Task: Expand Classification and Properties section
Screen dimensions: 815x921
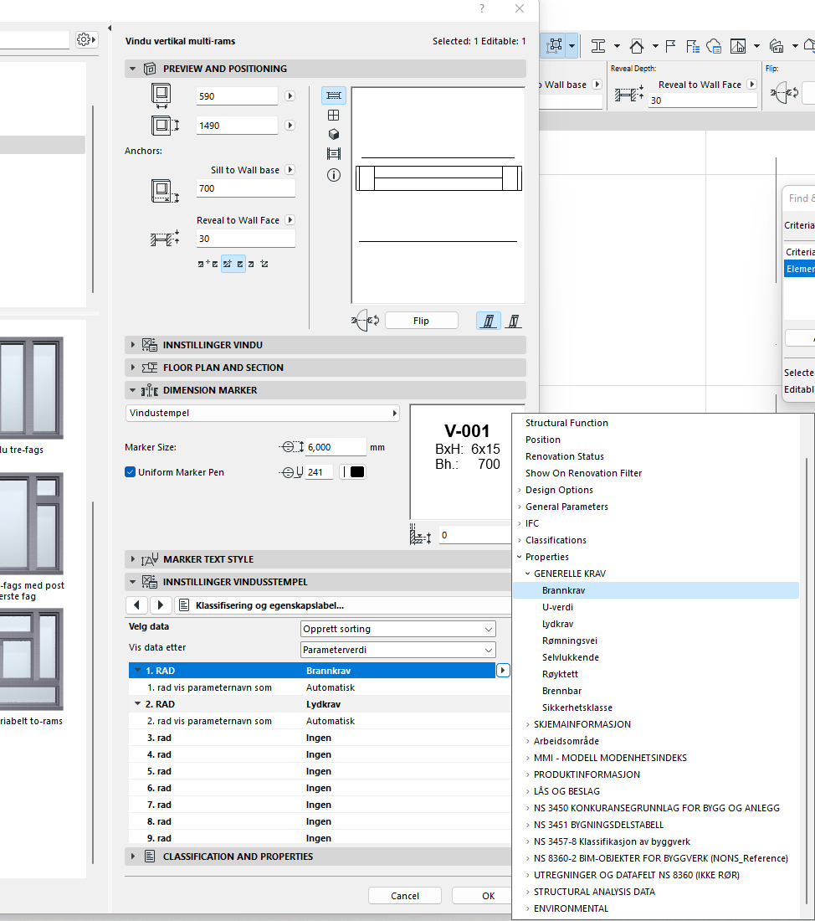Action: (132, 857)
